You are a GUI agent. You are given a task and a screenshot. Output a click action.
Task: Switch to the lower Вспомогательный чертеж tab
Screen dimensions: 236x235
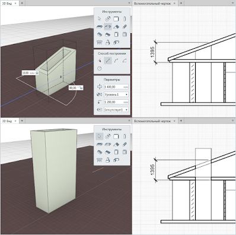pos(152,121)
